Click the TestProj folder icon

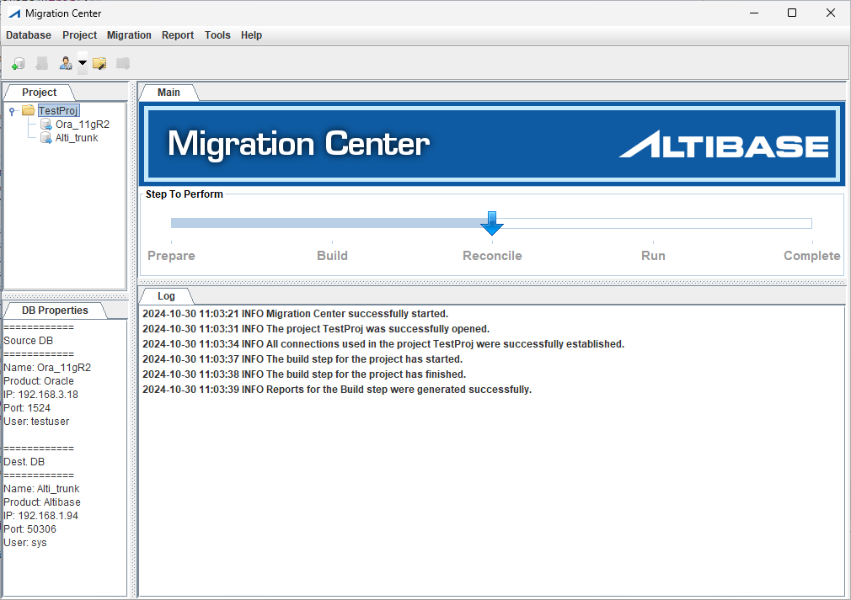tap(29, 111)
